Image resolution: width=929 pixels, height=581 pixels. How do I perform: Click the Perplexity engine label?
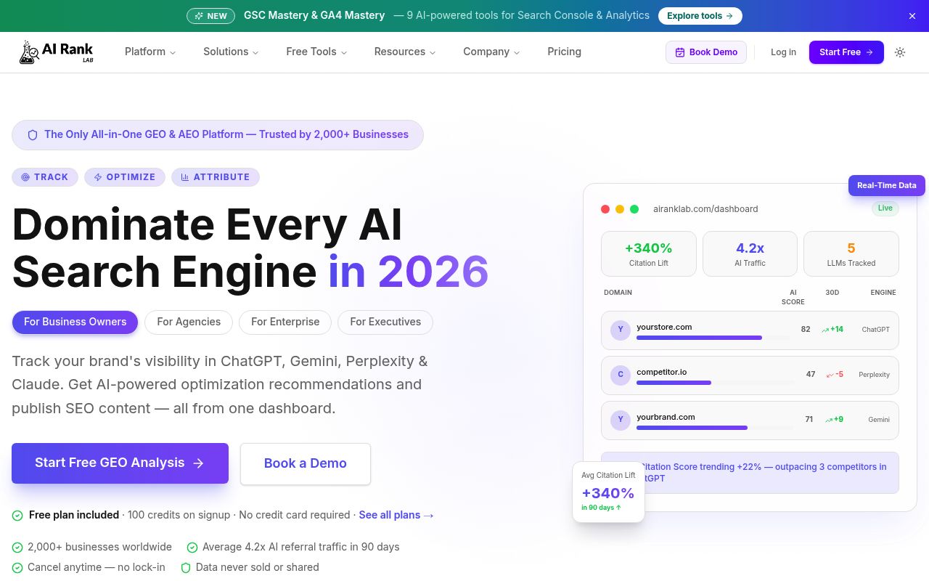point(874,375)
